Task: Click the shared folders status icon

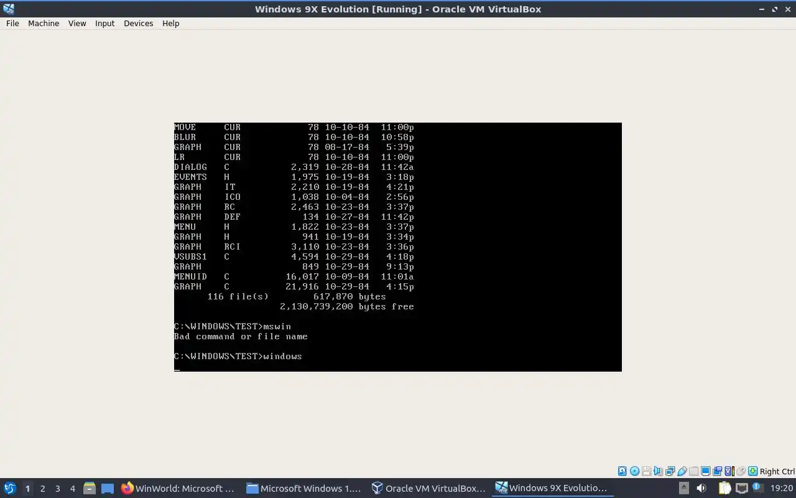Action: [x=693, y=471]
